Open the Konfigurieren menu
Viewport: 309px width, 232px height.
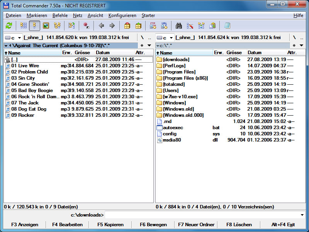click(122, 15)
